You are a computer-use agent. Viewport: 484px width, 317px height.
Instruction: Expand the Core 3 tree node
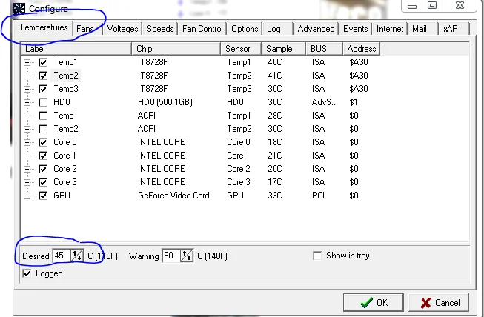(27, 182)
